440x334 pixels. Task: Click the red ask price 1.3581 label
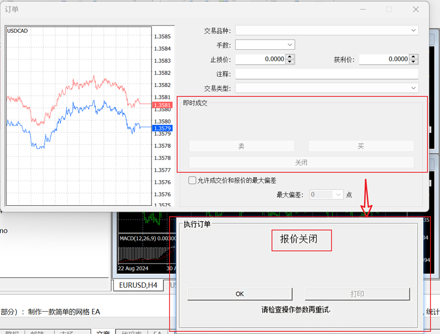coord(161,105)
